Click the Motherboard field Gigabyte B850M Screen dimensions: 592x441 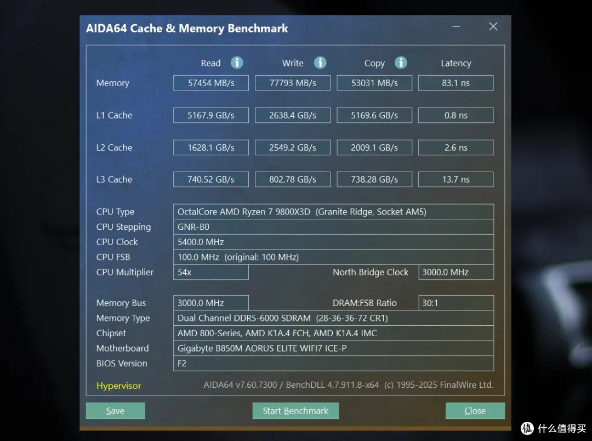pos(333,348)
